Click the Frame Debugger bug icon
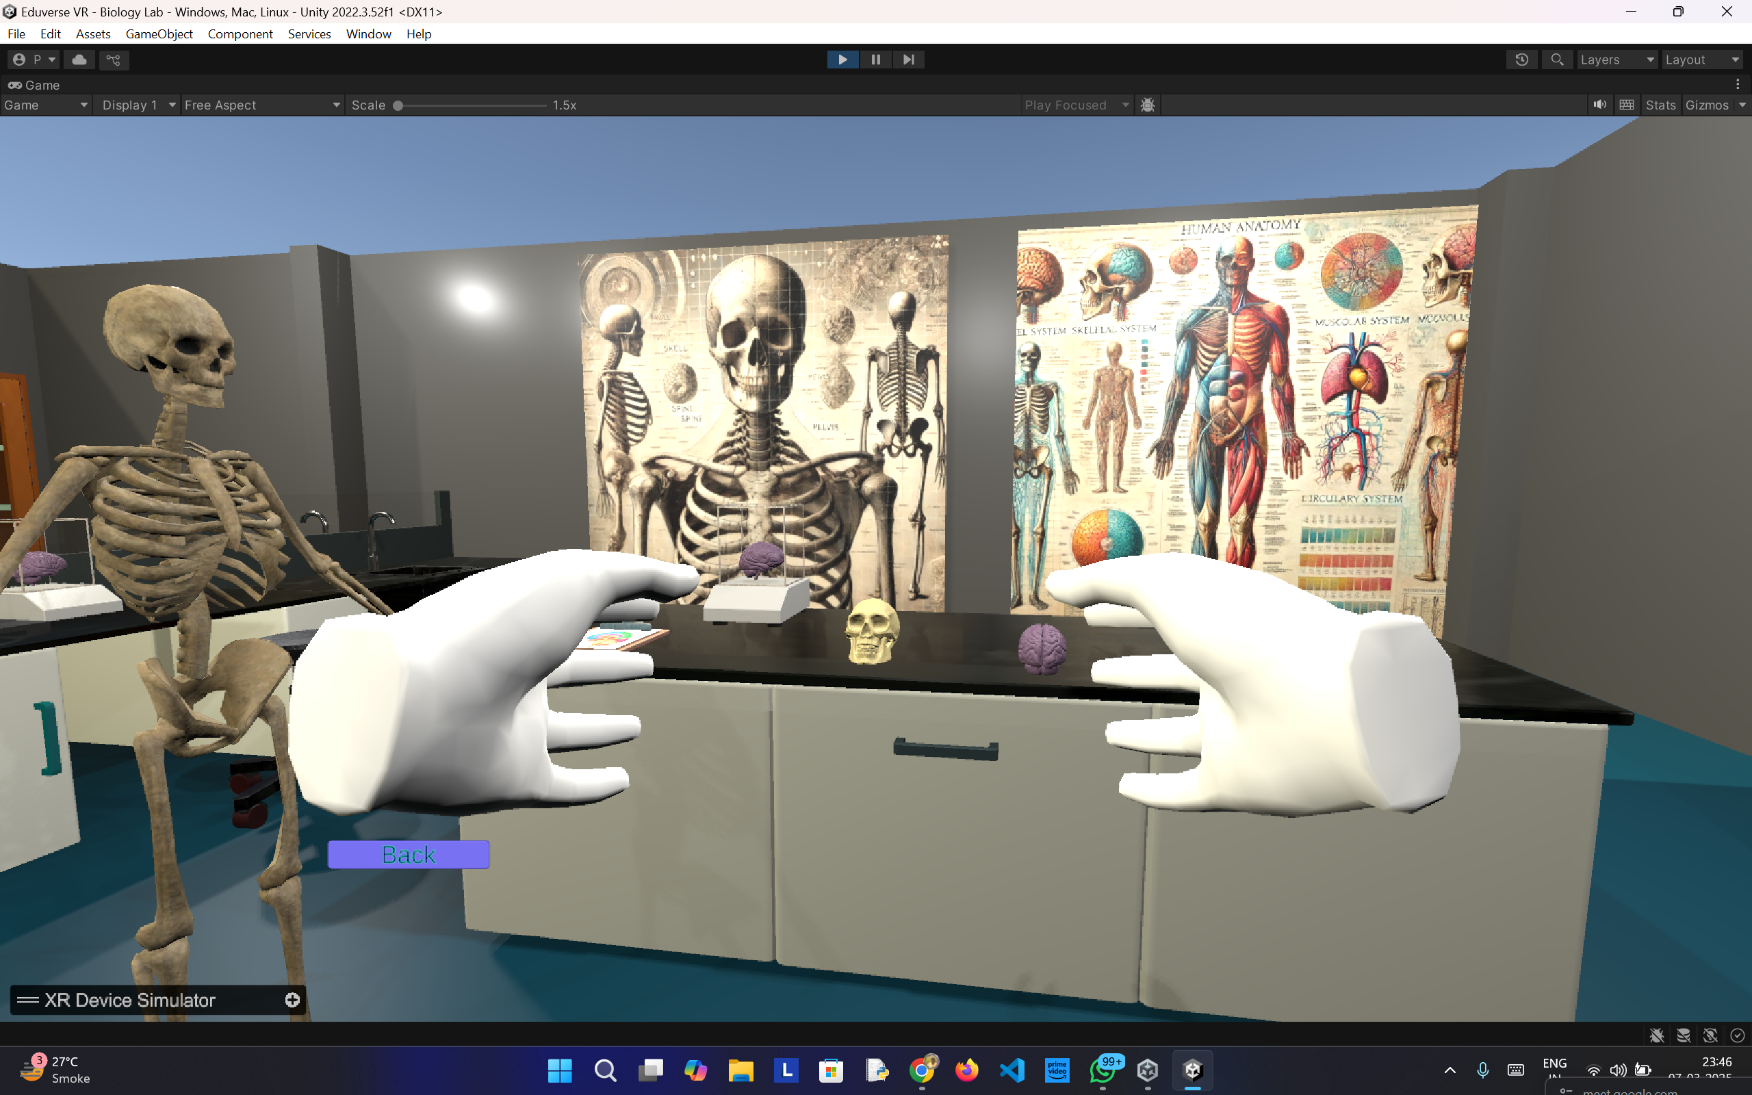This screenshot has width=1752, height=1095. click(1148, 105)
